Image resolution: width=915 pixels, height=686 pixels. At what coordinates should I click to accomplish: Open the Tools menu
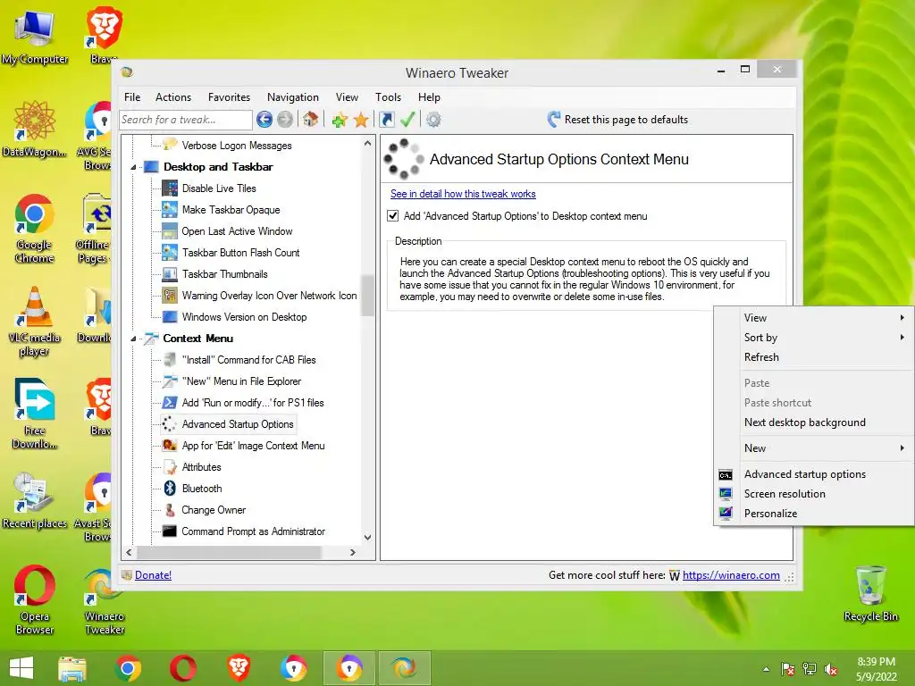point(388,97)
